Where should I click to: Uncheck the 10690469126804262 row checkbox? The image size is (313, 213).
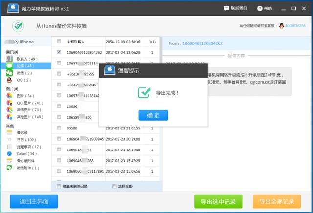(59, 52)
